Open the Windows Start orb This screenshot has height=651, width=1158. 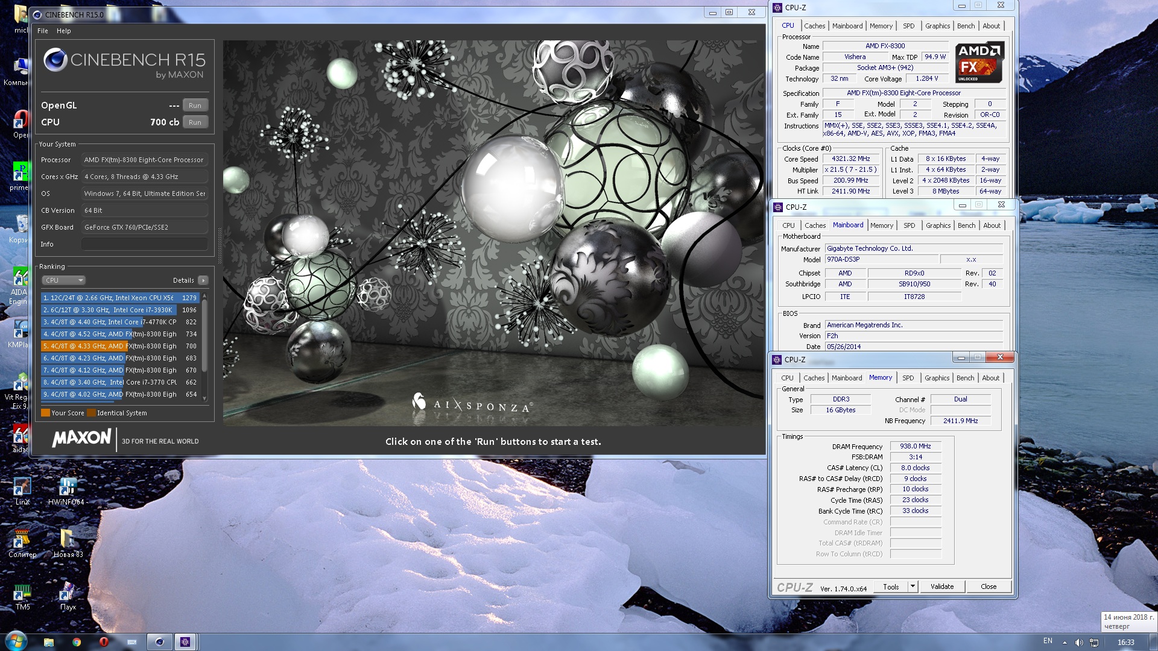tap(16, 641)
